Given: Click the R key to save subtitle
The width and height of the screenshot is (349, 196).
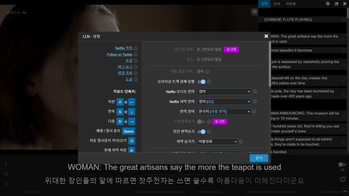Looking at the screenshot, I should coord(131,150).
